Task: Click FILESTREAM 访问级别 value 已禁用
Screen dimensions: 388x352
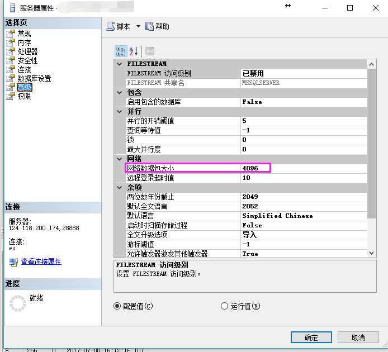Action: (253, 73)
